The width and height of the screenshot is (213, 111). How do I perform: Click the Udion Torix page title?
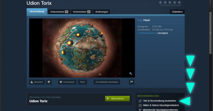[39, 3]
